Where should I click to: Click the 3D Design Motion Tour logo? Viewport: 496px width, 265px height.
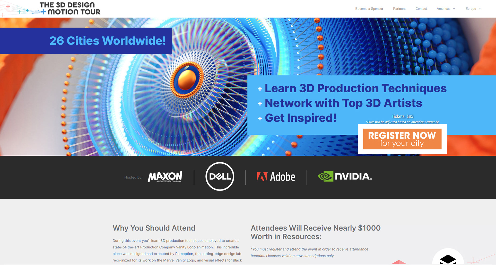pos(70,9)
